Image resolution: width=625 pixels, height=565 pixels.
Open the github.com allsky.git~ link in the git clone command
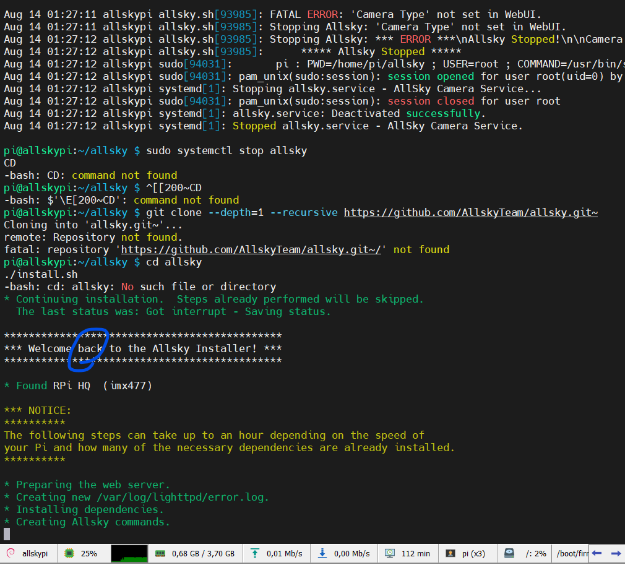coord(471,212)
